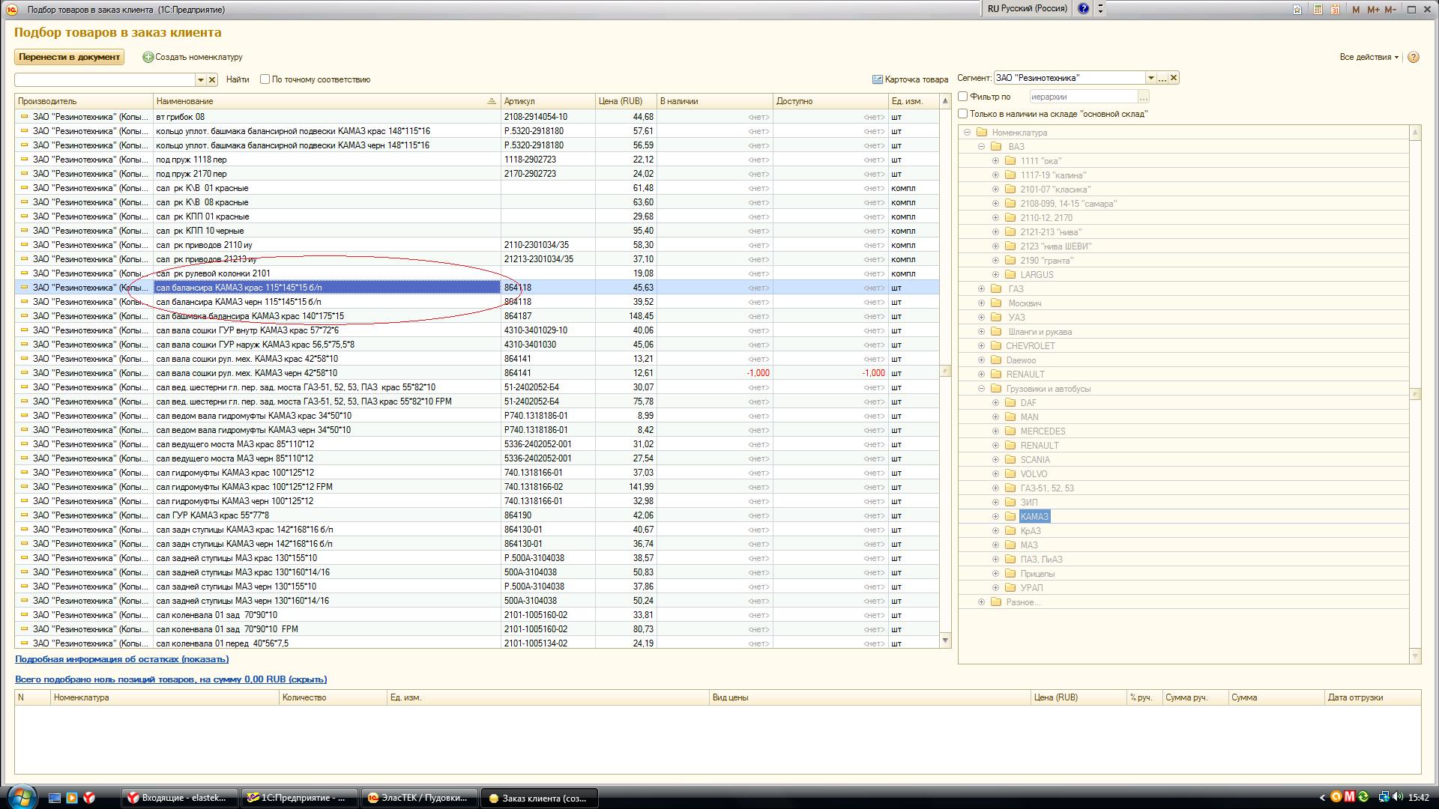
Task: Clear the search field with X button
Action: [212, 79]
